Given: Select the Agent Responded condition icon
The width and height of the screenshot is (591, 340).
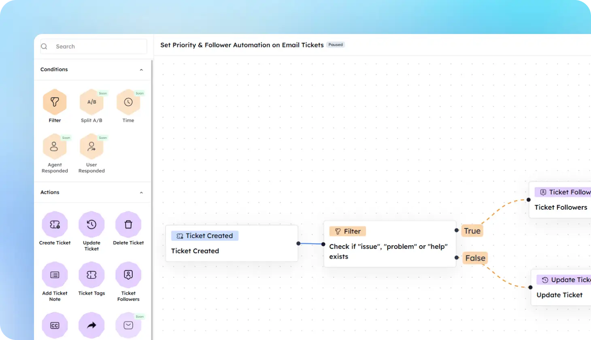Looking at the screenshot, I should [55, 147].
